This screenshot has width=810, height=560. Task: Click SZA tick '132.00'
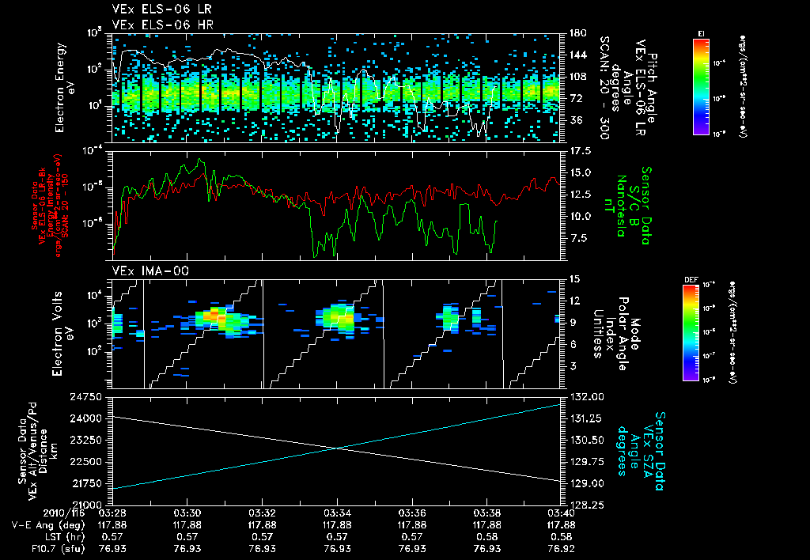(x=586, y=397)
